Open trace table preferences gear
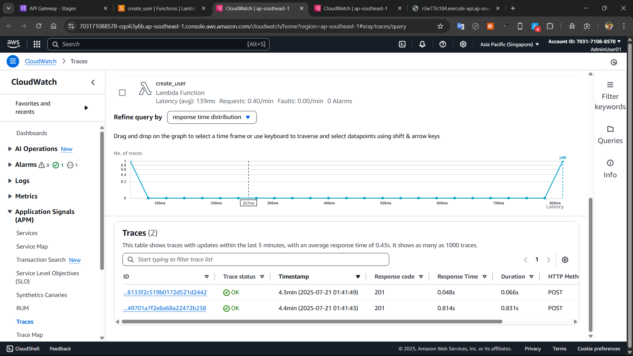Screen dimensions: 633x356 click(x=565, y=260)
